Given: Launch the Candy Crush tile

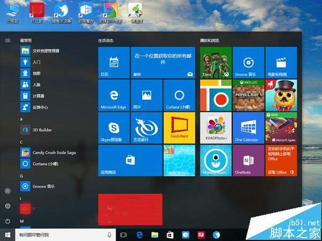Looking at the screenshot, I should tap(179, 161).
